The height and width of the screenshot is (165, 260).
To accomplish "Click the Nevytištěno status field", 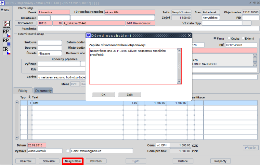I will point(211,18).
